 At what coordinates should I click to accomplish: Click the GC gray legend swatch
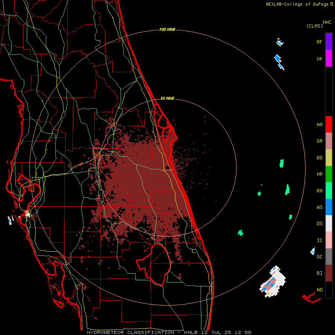[x=329, y=256]
